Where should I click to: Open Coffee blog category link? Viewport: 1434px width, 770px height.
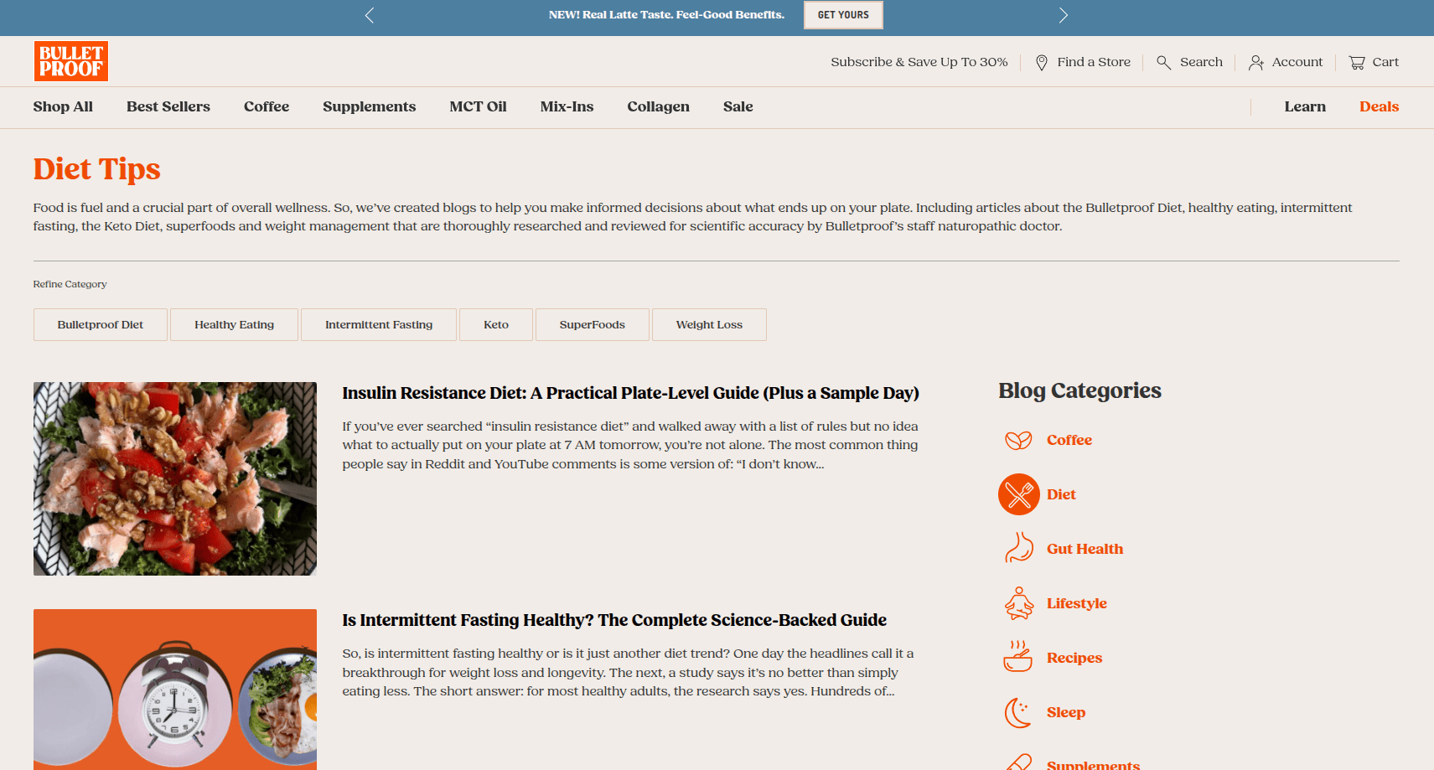point(1069,440)
